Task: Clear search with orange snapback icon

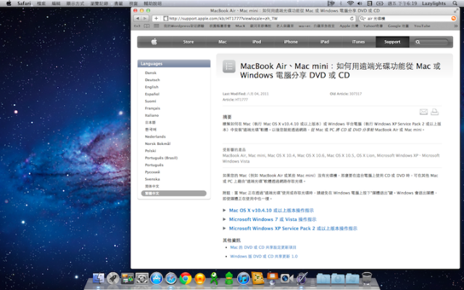Action: pos(454,18)
